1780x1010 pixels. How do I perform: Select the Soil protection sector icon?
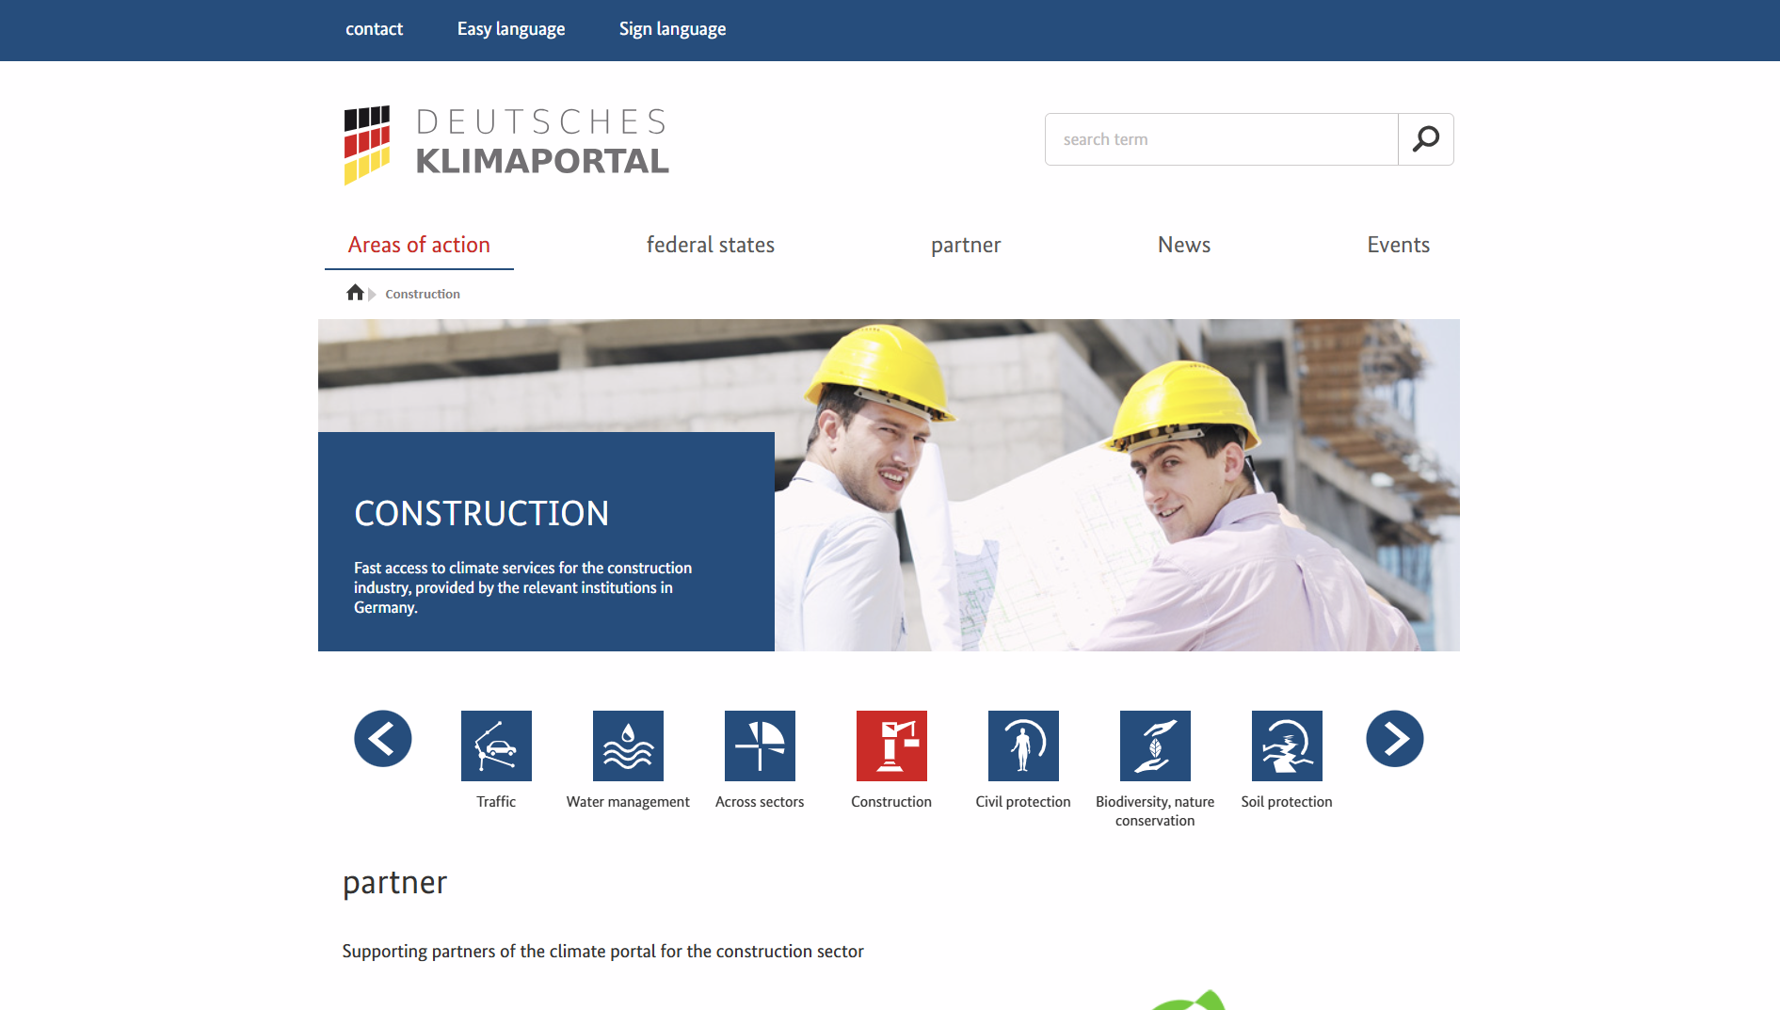point(1287,745)
